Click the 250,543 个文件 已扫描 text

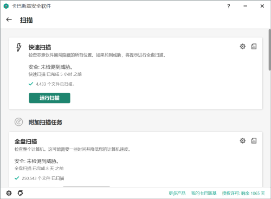click(43, 178)
